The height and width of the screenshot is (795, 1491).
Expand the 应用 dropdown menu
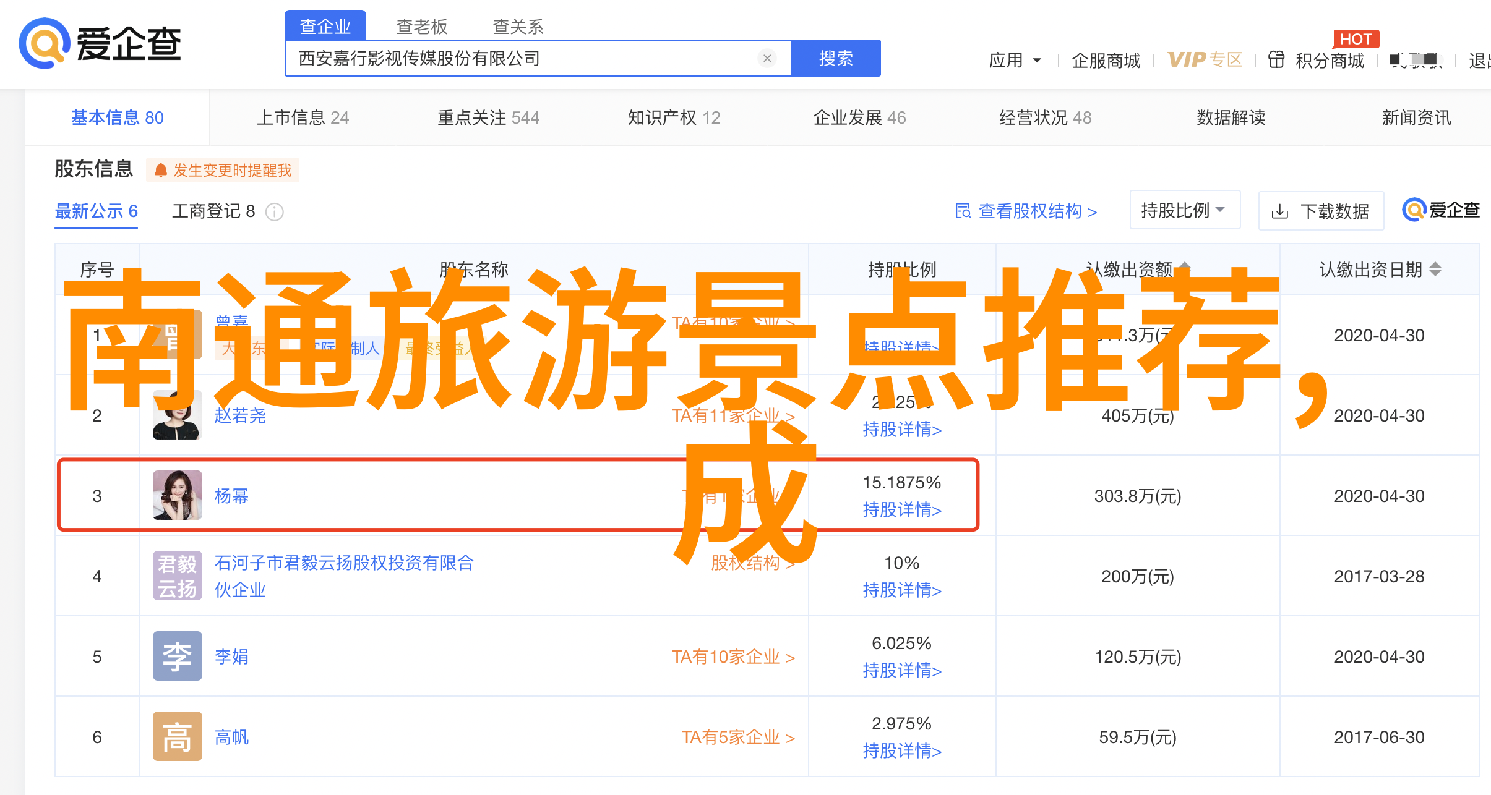[x=1015, y=60]
